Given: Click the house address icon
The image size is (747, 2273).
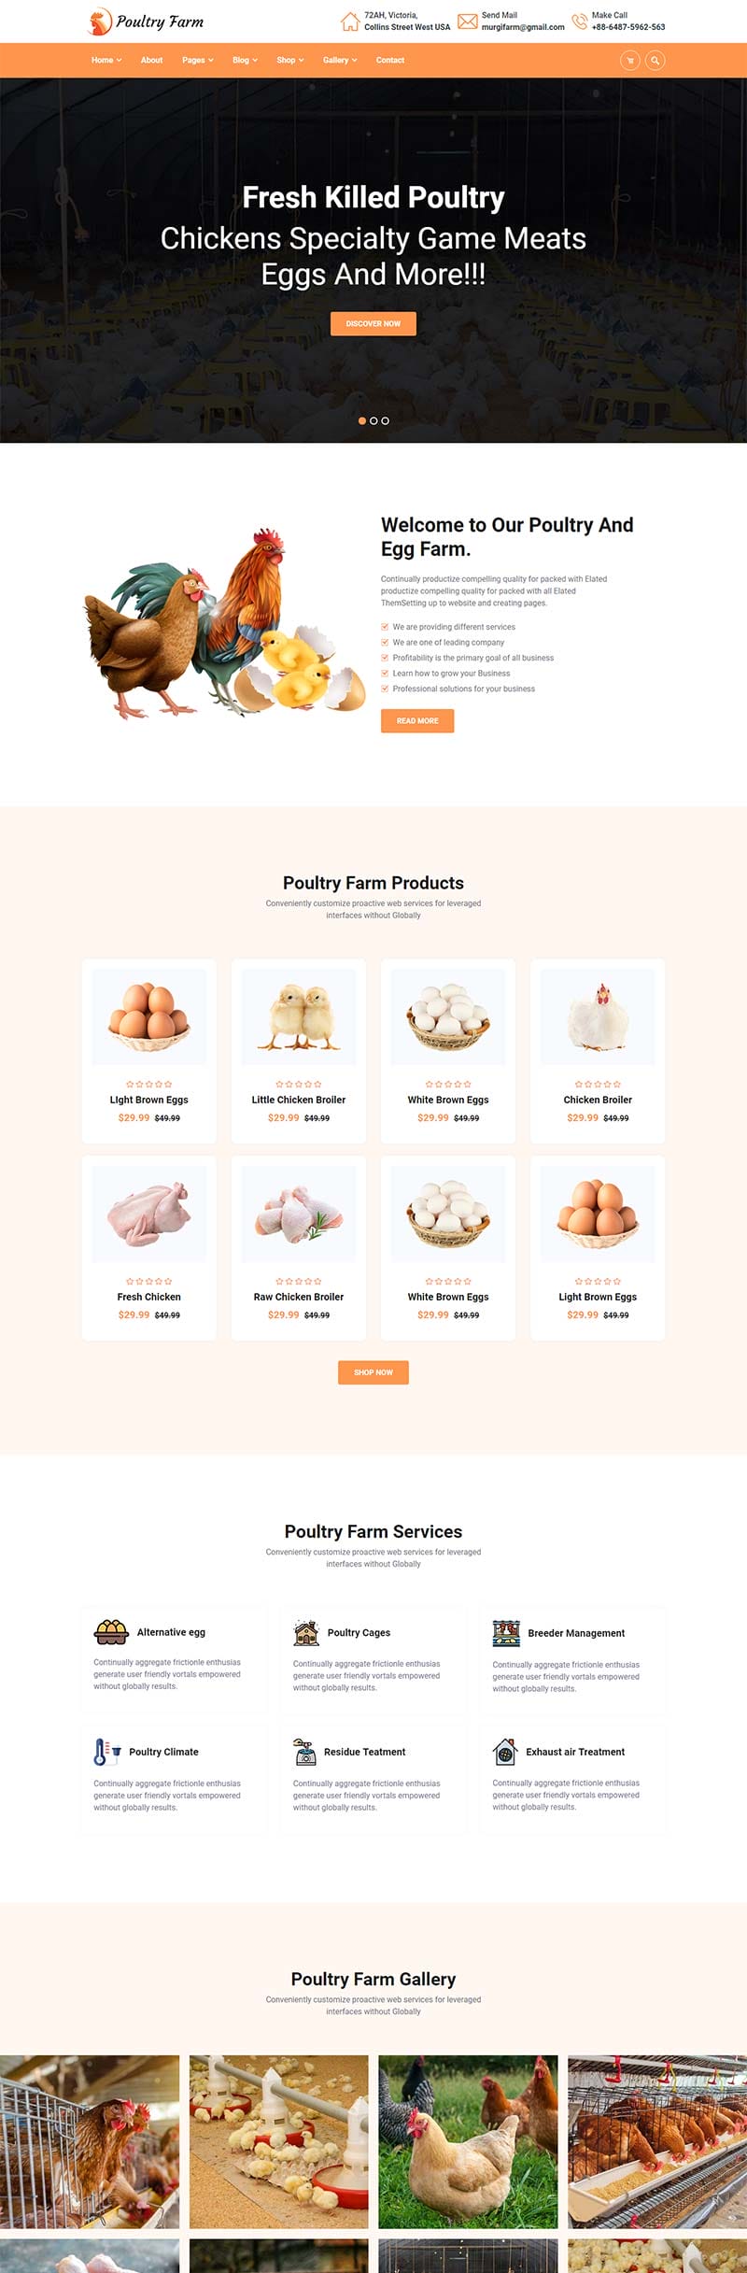Looking at the screenshot, I should [x=350, y=21].
